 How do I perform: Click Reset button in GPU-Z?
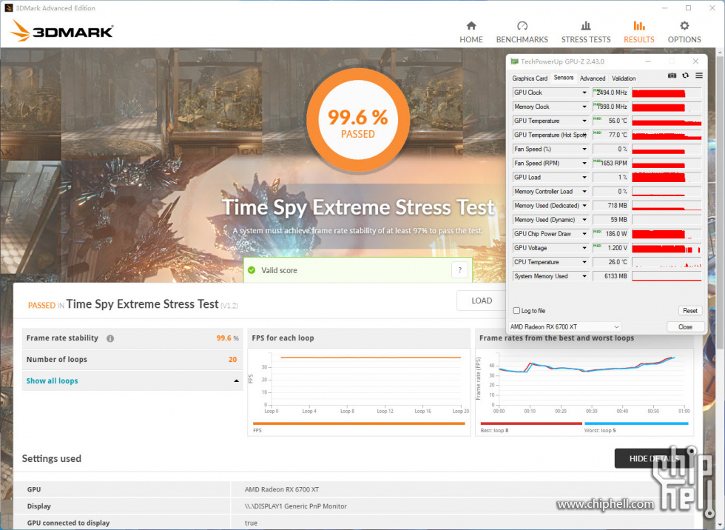click(x=689, y=311)
